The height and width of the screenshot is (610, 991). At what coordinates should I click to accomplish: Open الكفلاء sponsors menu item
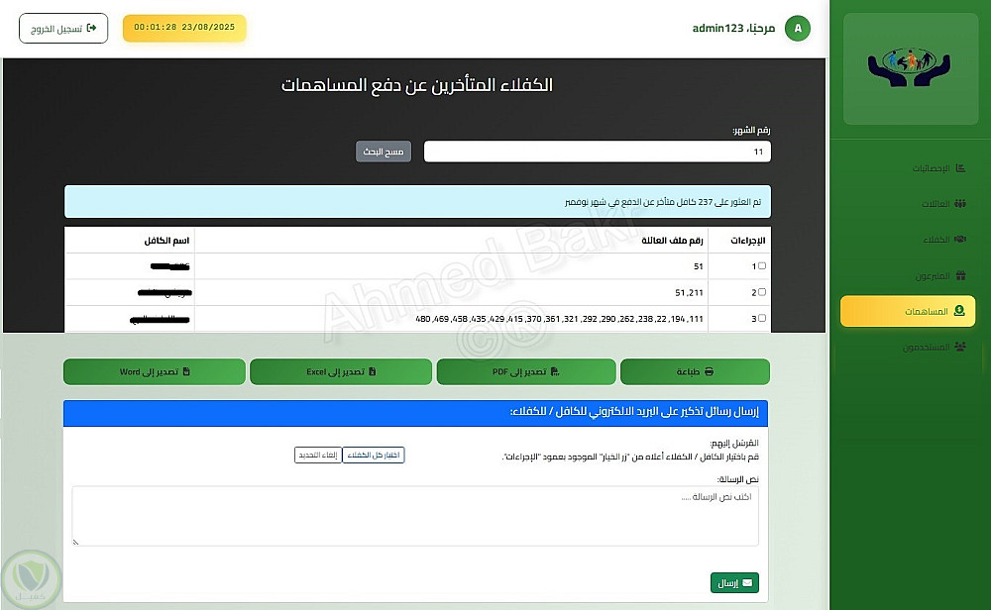click(943, 240)
